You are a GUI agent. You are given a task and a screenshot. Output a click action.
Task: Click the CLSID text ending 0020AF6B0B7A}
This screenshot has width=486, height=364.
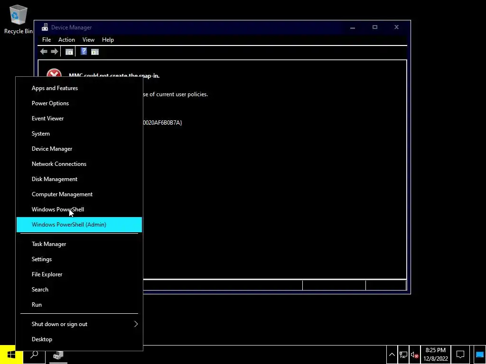pyautogui.click(x=163, y=123)
